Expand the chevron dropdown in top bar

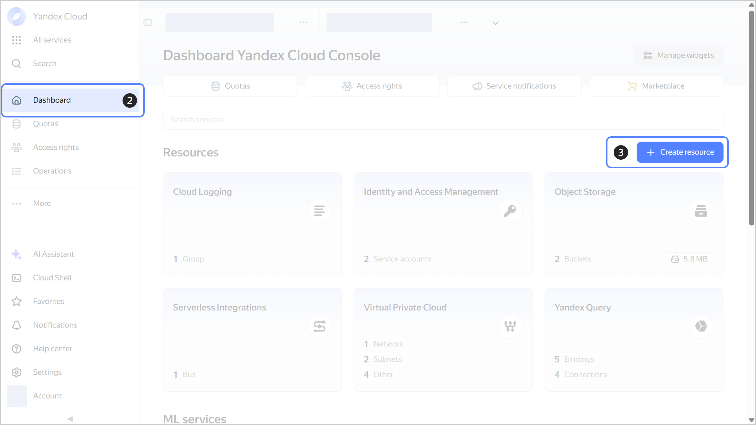(x=496, y=23)
